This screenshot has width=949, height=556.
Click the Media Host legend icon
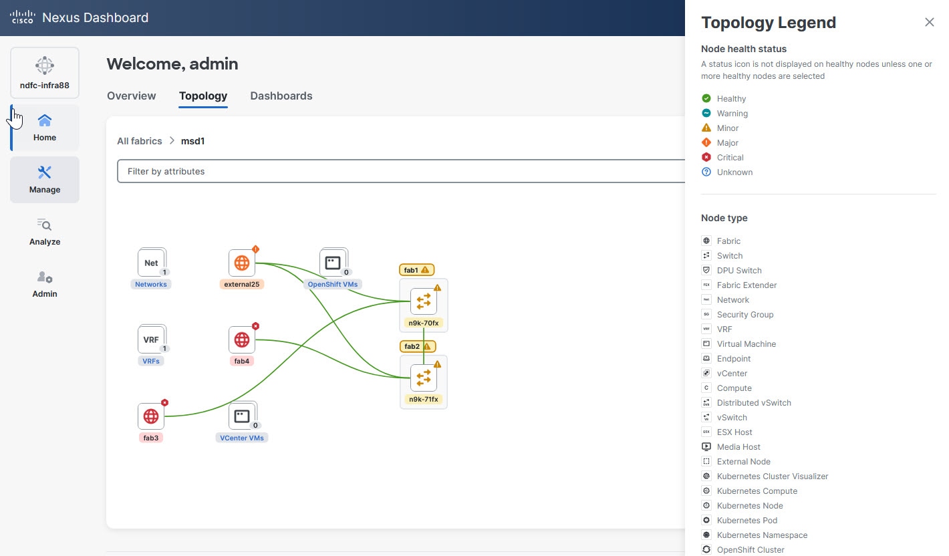(x=706, y=446)
